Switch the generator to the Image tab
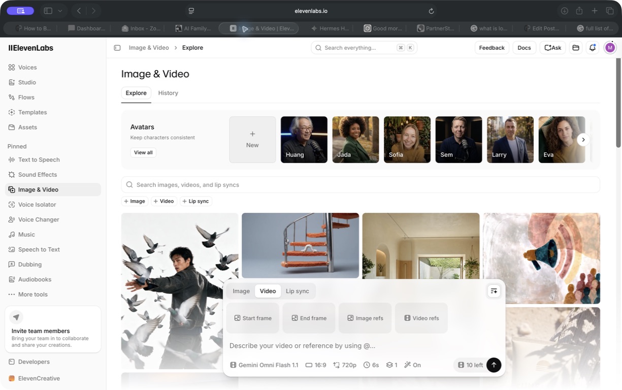 click(x=241, y=291)
